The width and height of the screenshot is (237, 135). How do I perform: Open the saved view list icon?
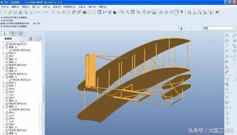click(x=143, y=12)
